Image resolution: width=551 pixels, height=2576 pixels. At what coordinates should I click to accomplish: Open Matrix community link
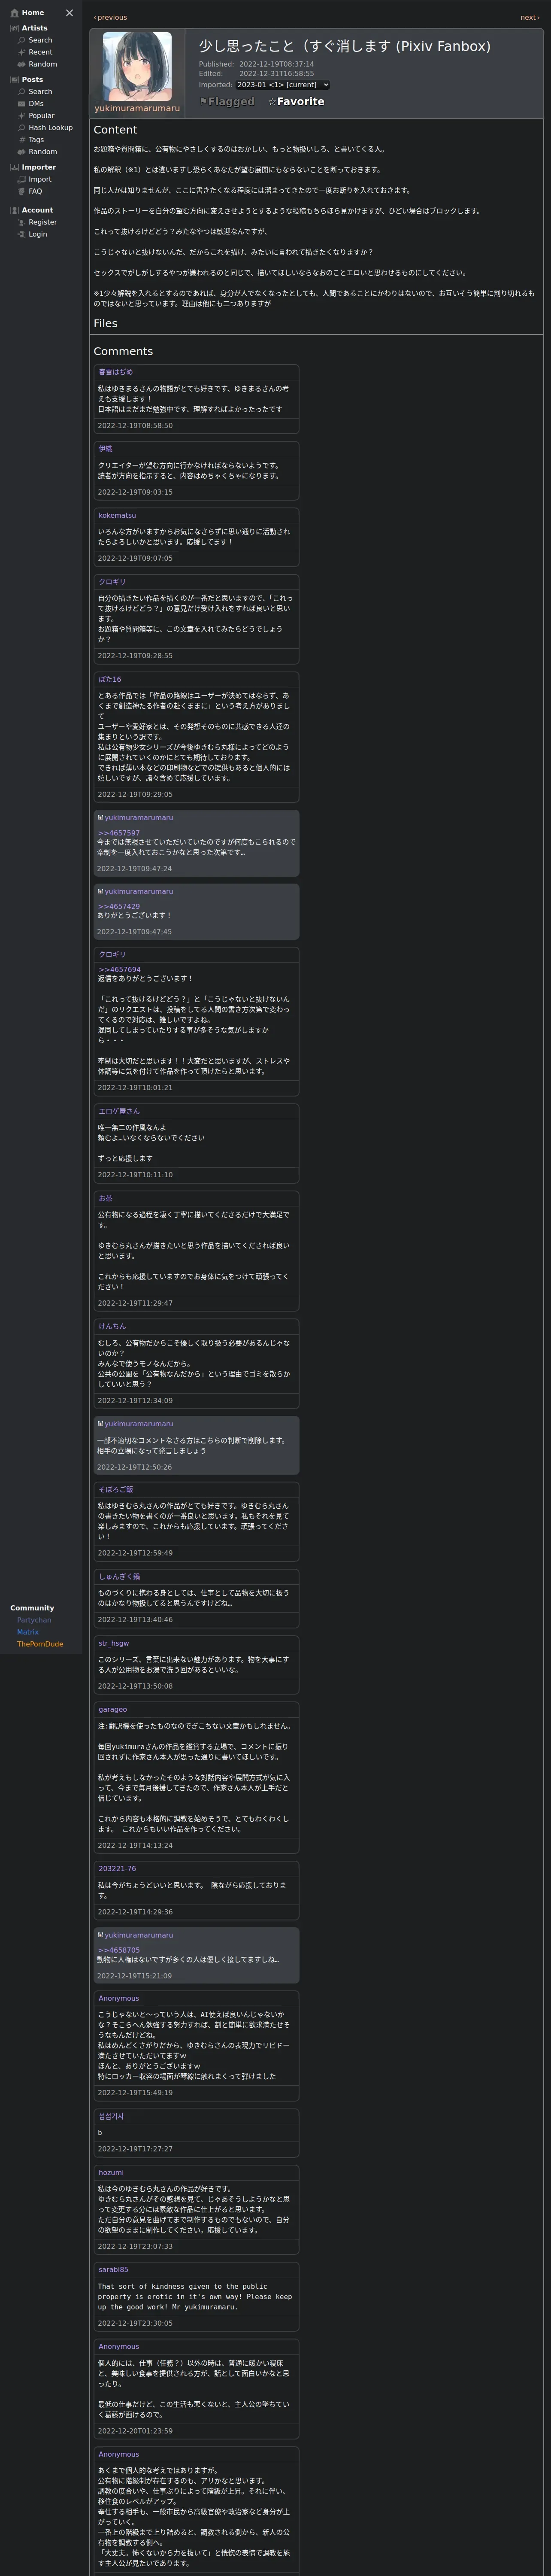point(28,1632)
